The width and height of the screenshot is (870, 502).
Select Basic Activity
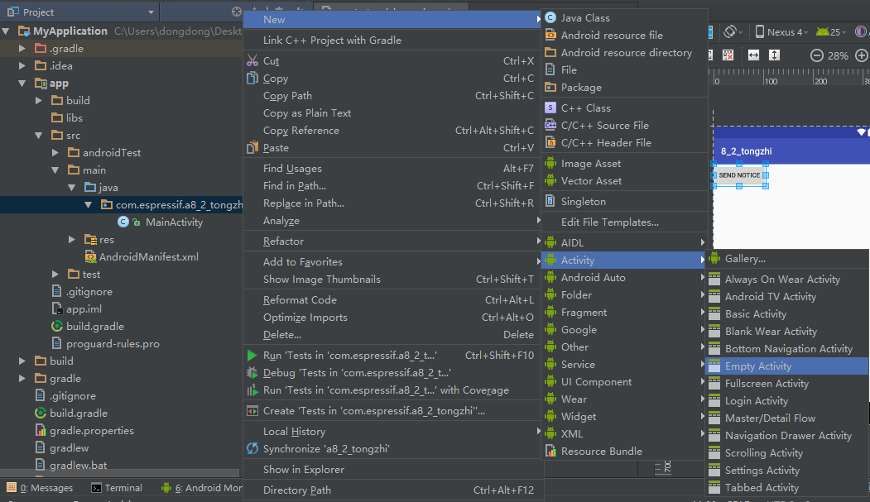(787, 314)
